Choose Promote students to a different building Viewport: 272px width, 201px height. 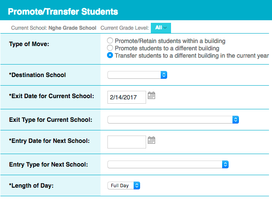110,48
